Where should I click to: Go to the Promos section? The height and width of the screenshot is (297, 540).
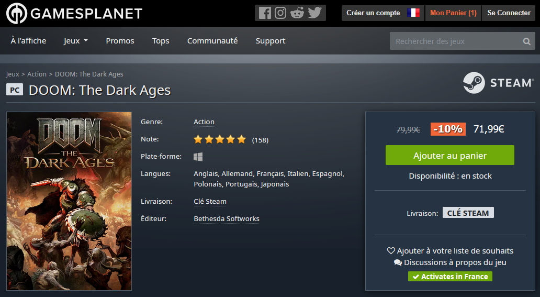[x=120, y=41]
